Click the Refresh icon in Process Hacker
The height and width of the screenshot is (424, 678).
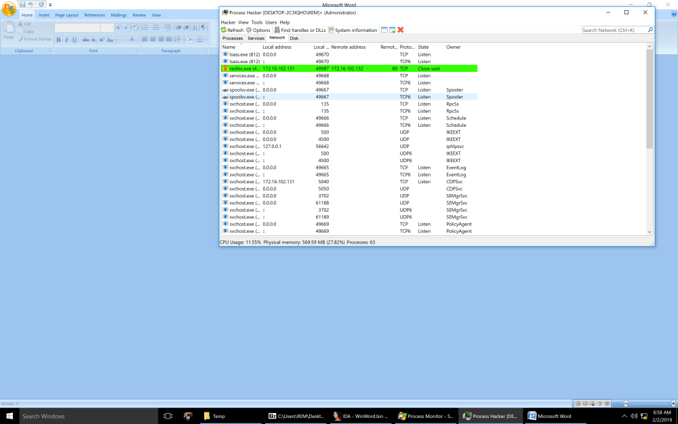pos(224,30)
